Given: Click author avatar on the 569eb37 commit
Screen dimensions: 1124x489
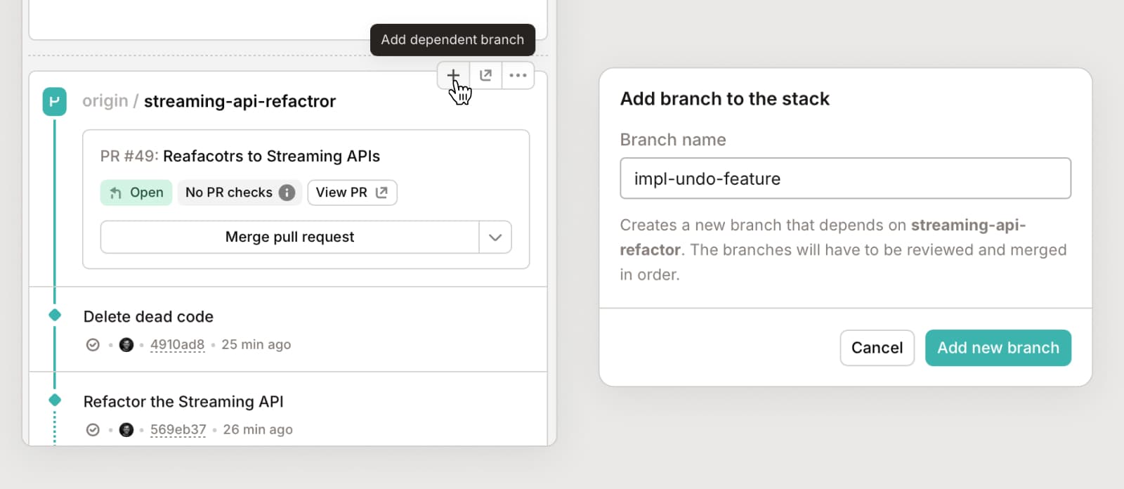Looking at the screenshot, I should tap(126, 430).
